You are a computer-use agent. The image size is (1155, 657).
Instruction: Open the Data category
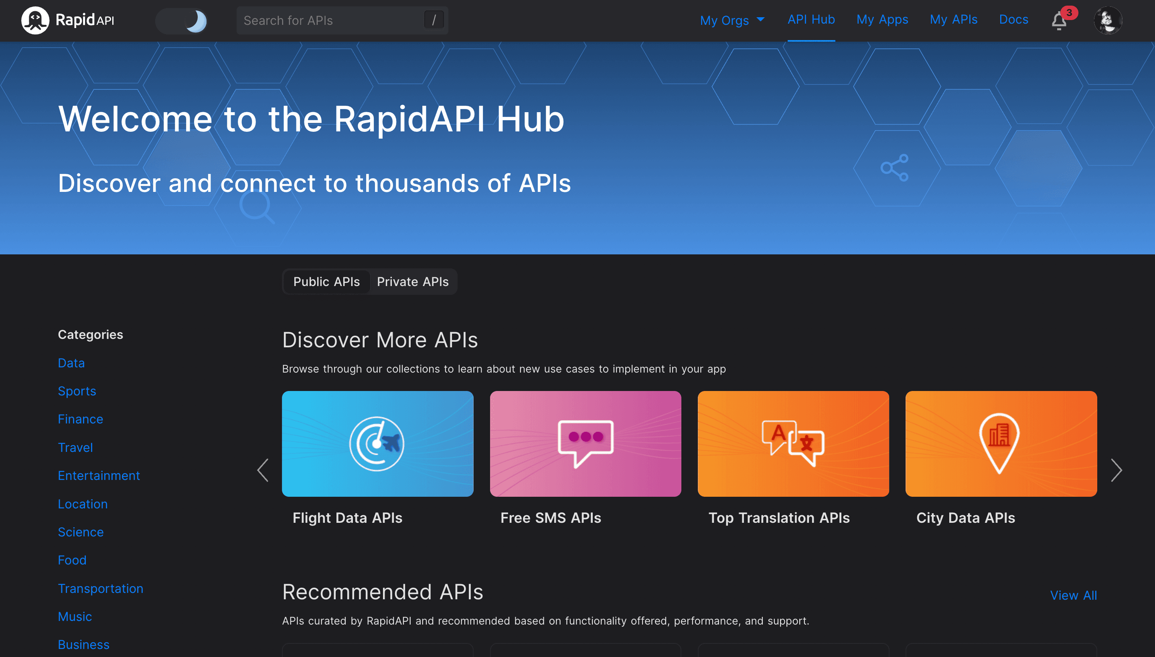point(71,363)
